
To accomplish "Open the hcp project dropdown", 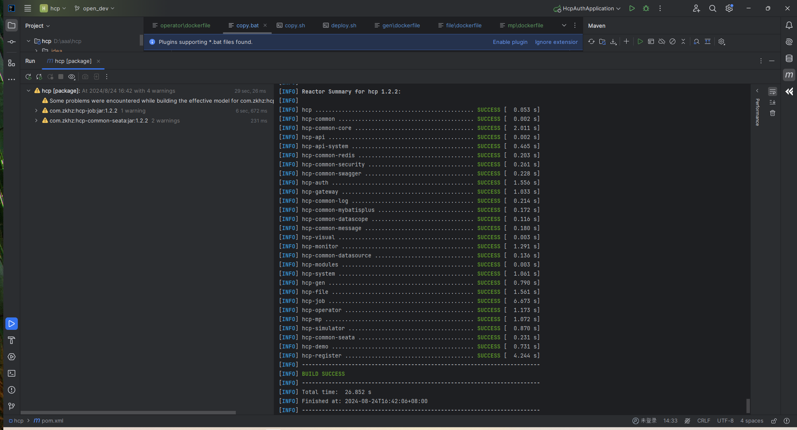I will [x=53, y=8].
